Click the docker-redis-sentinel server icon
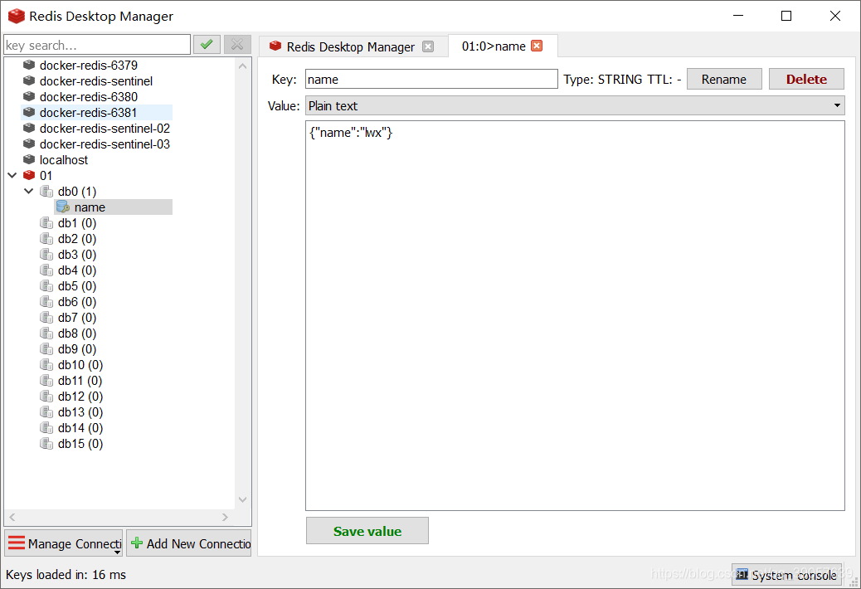This screenshot has height=589, width=861. click(29, 80)
